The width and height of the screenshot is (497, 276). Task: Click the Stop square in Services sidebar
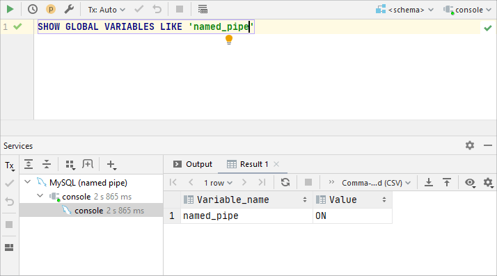click(x=9, y=225)
